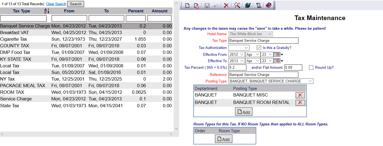Expand the Posting Type dropdown

pos(271,81)
